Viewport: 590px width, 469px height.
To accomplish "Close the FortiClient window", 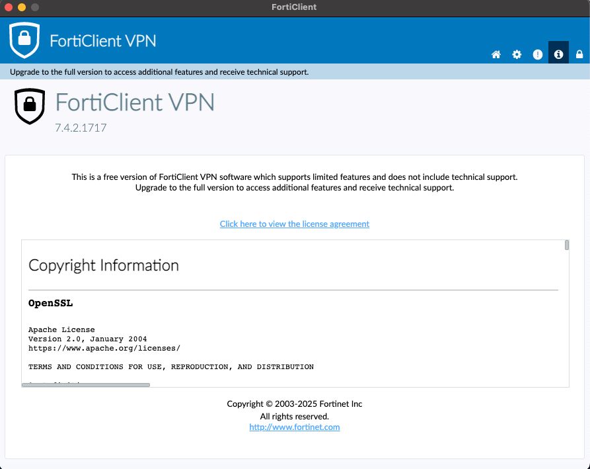I will [x=9, y=7].
